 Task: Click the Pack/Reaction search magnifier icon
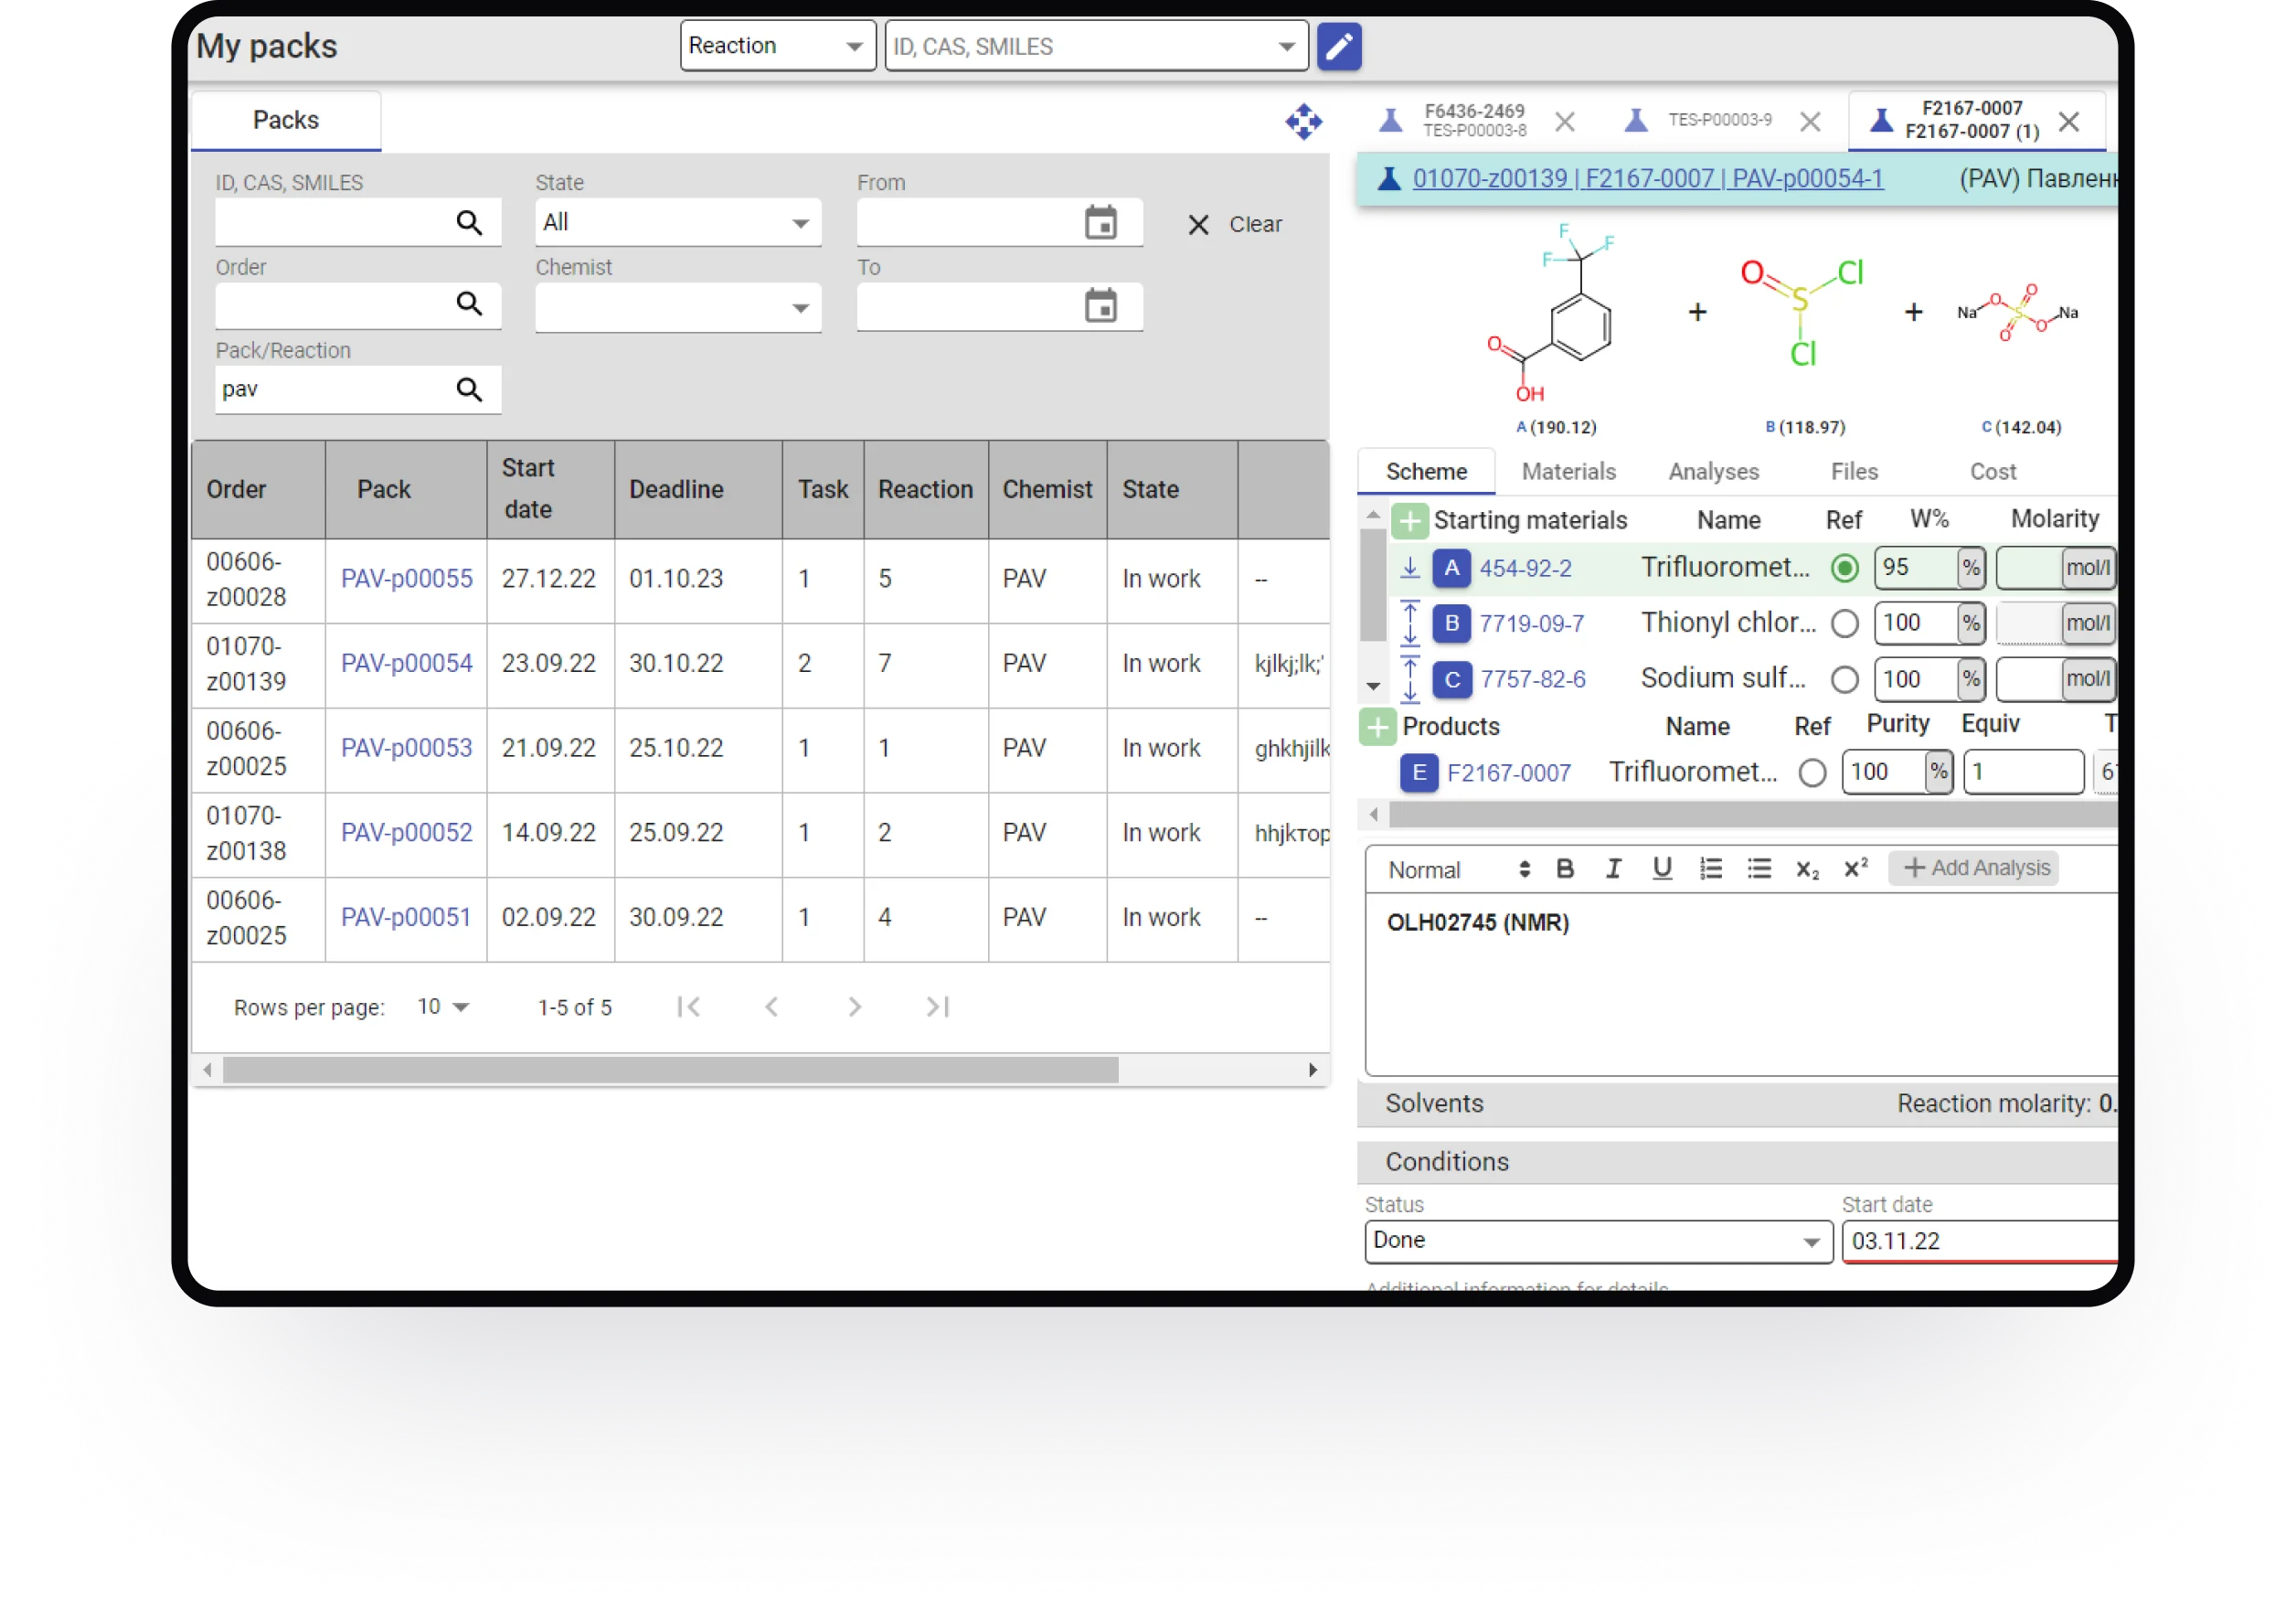pyautogui.click(x=469, y=389)
